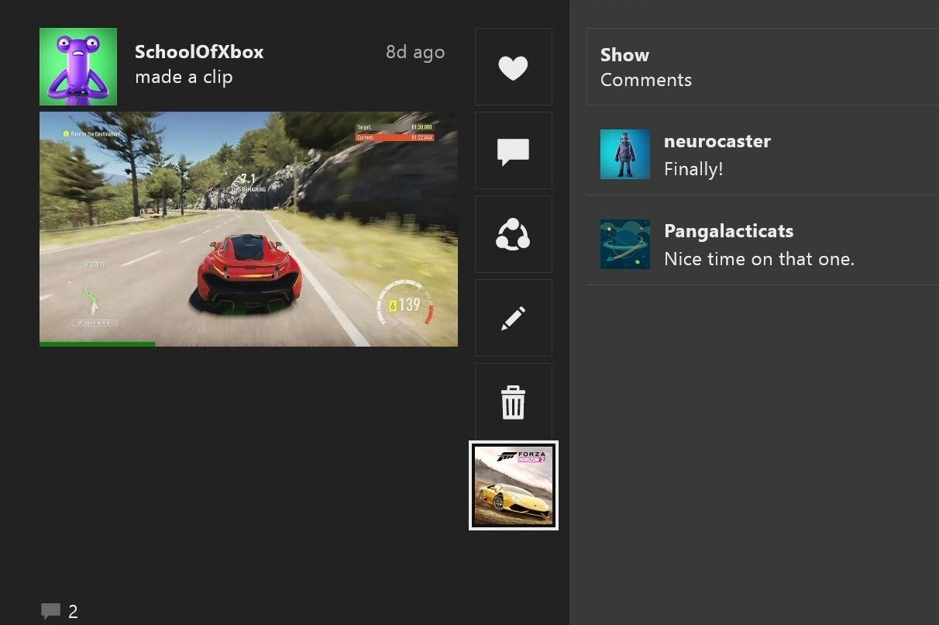Viewport: 939px width, 625px height.
Task: Open comments via speech bubble button
Action: (513, 151)
